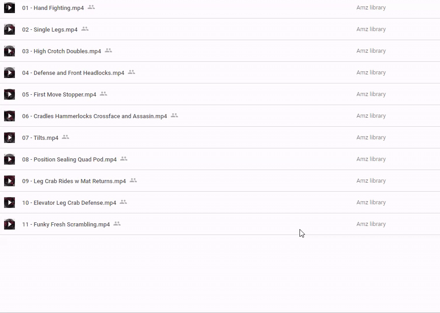Click shared icon beside 10 - Elevator Leg Crab Defense

123,202
